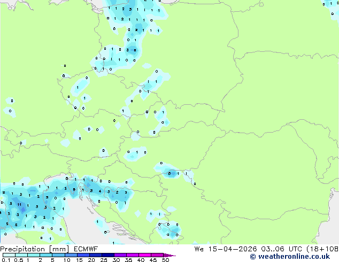This screenshot has width=339, height=262.
Task: Click the 'We' weekday abbreviation
Action: (x=199, y=249)
